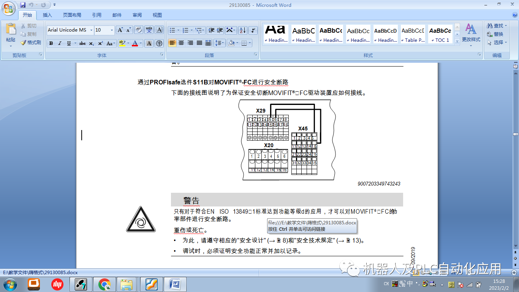Select the strikethrough icon
The width and height of the screenshot is (519, 292).
point(83,43)
